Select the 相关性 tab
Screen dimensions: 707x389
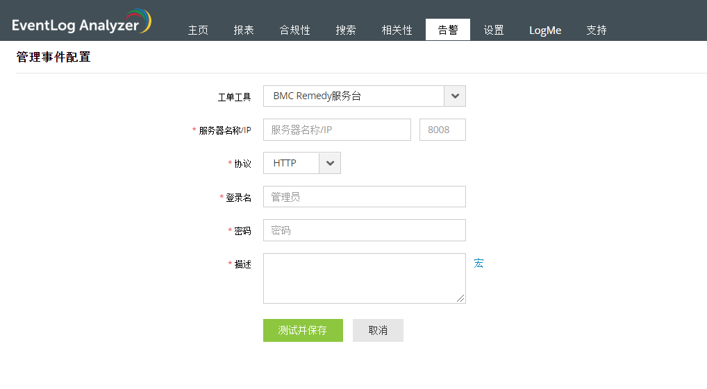(397, 30)
